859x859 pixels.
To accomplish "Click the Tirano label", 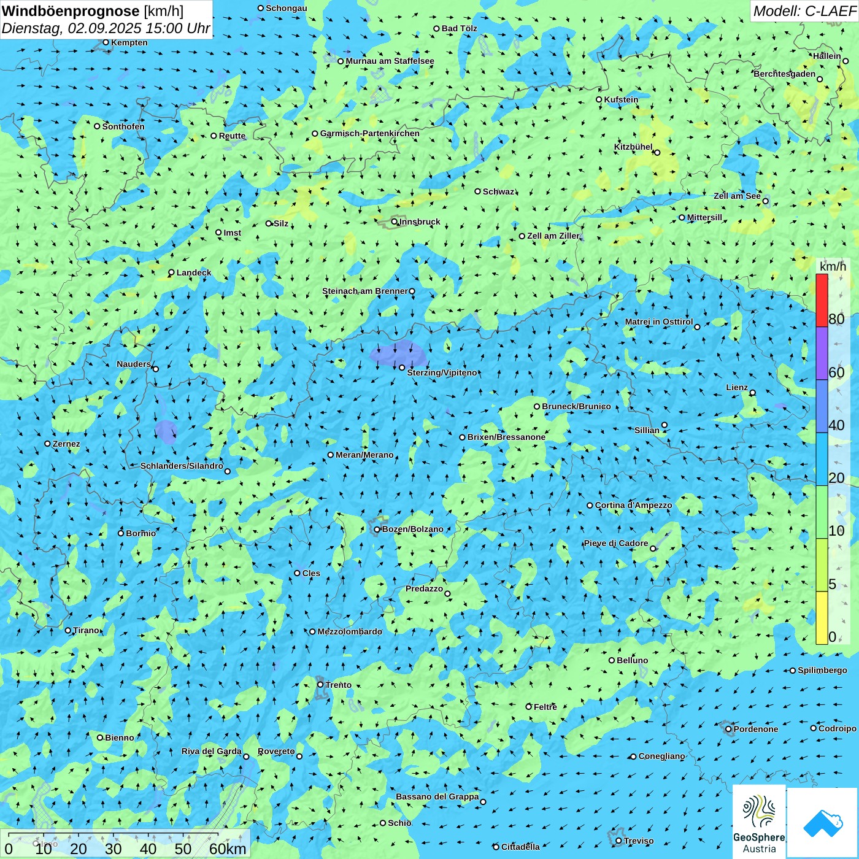I will [x=86, y=630].
